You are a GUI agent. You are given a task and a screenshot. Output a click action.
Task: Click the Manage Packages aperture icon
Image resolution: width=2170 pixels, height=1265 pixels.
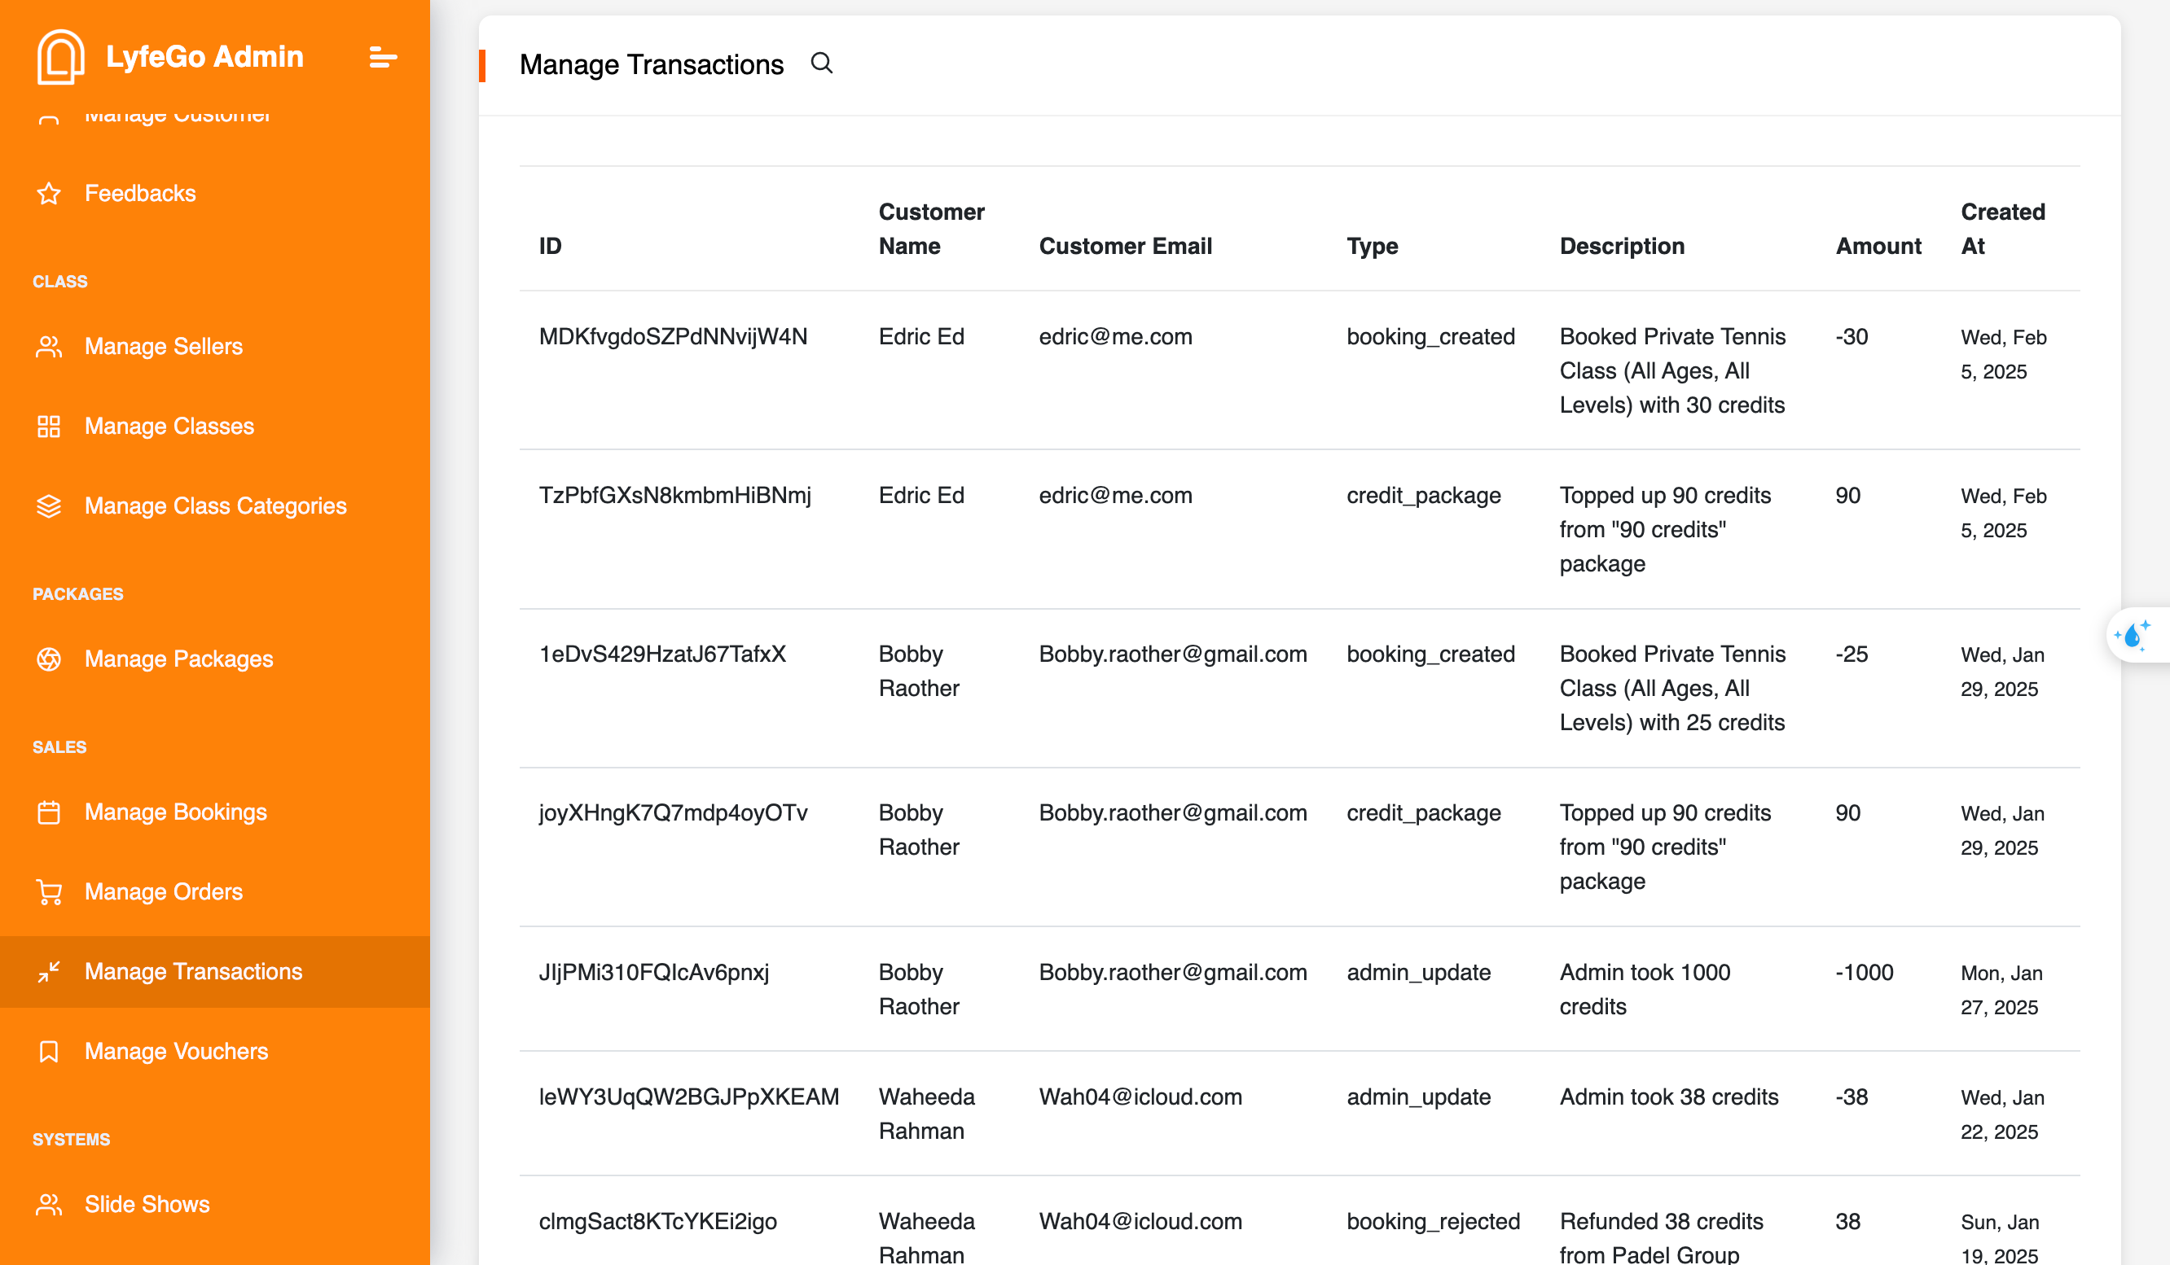click(49, 659)
